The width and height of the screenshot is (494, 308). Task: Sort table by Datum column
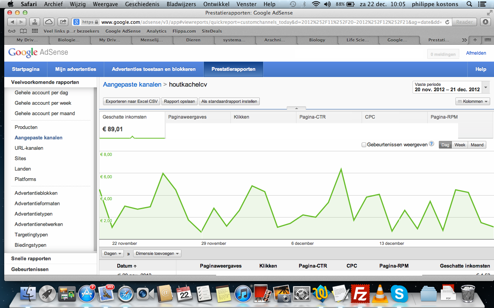point(127,266)
